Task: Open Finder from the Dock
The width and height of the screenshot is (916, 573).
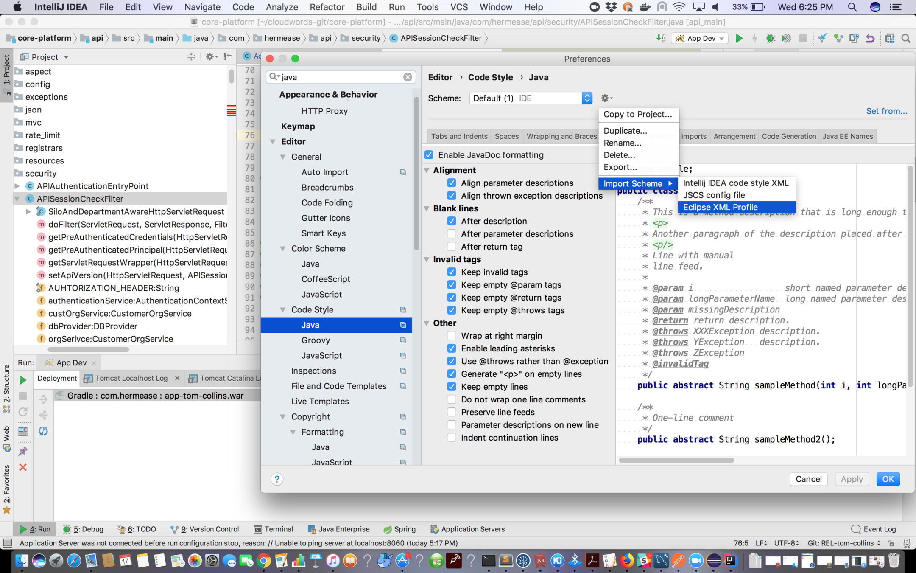Action: (x=22, y=561)
